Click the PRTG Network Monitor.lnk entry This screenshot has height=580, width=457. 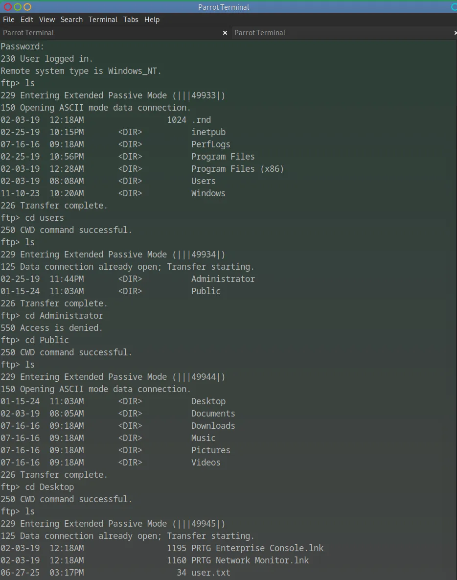250,560
